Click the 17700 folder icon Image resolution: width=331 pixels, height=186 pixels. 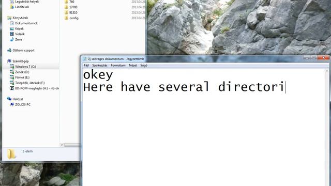coord(66,7)
